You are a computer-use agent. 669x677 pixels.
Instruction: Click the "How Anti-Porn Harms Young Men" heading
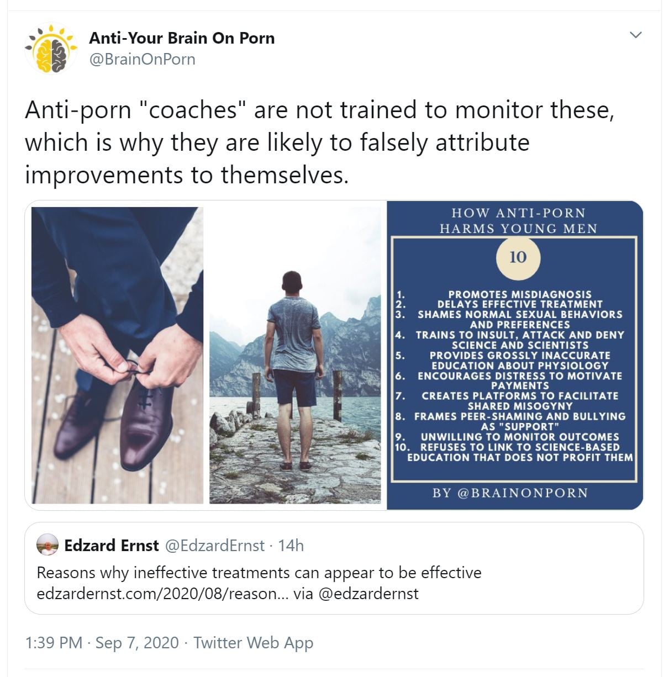click(x=518, y=220)
